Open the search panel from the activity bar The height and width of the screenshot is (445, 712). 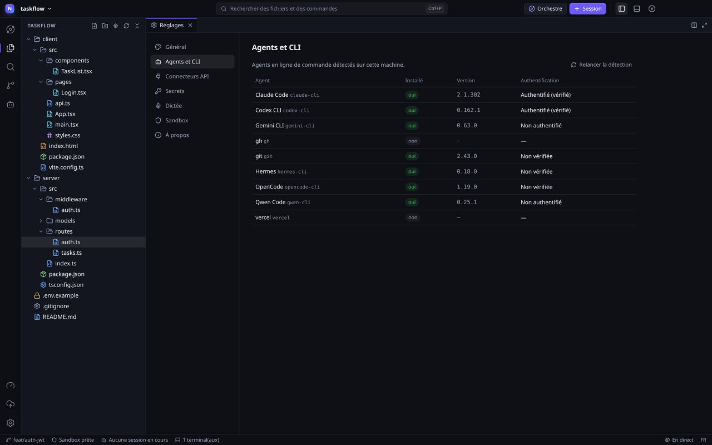[x=10, y=67]
